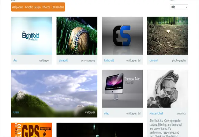
Task: Click the Grass title link
Action: [x=16, y=112]
